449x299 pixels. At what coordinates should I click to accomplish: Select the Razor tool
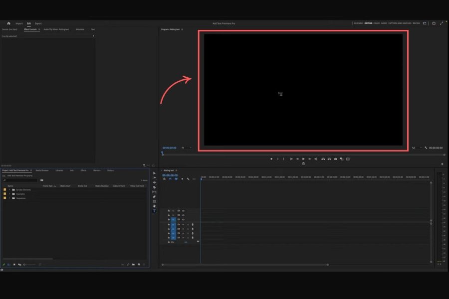coord(154,187)
